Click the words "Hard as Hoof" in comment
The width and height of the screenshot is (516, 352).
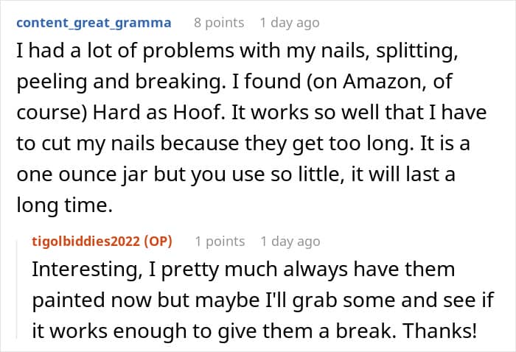click(x=157, y=113)
